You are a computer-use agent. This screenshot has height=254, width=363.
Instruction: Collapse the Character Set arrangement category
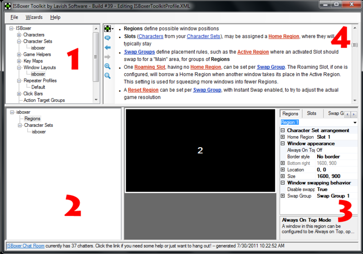pyautogui.click(x=283, y=130)
